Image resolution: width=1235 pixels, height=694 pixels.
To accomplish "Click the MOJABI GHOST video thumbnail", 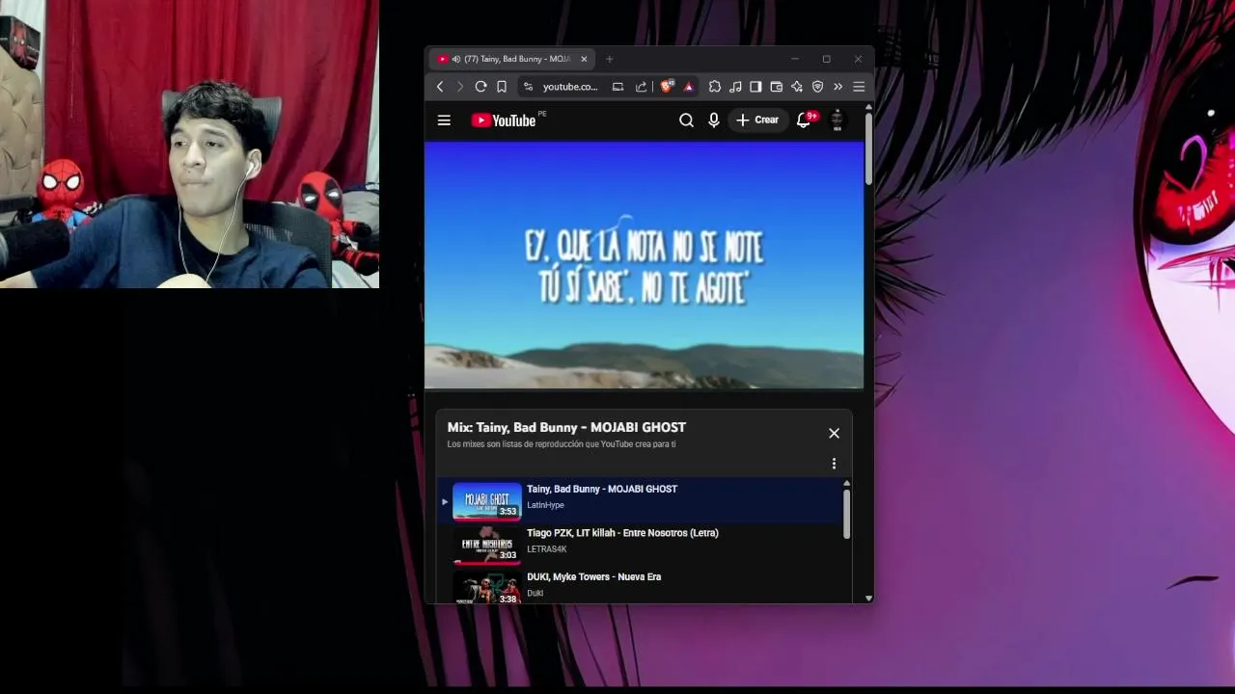I will click(486, 500).
